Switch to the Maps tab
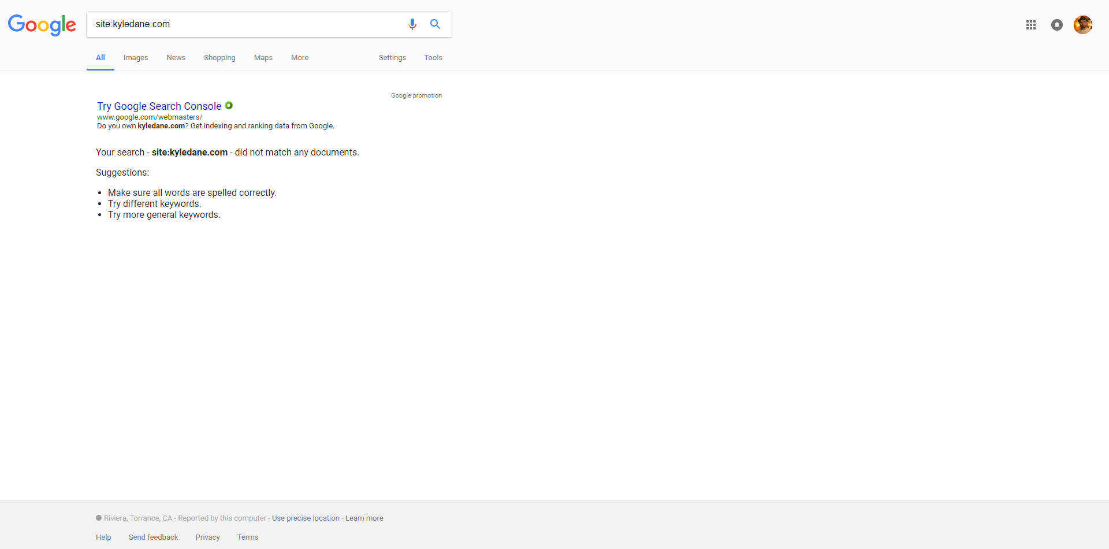This screenshot has height=549, width=1109. click(x=263, y=58)
